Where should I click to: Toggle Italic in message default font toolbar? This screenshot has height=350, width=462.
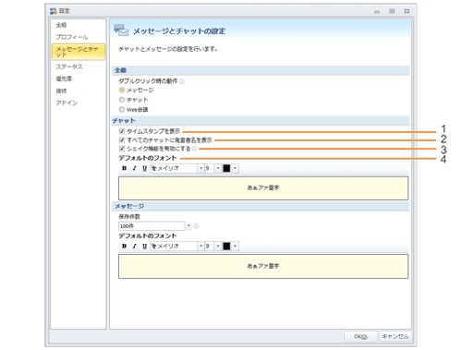pos(134,247)
